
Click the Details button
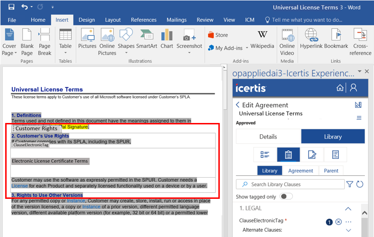point(268,137)
